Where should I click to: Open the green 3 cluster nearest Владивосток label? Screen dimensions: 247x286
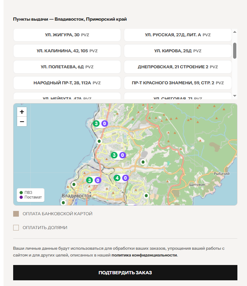(89, 180)
